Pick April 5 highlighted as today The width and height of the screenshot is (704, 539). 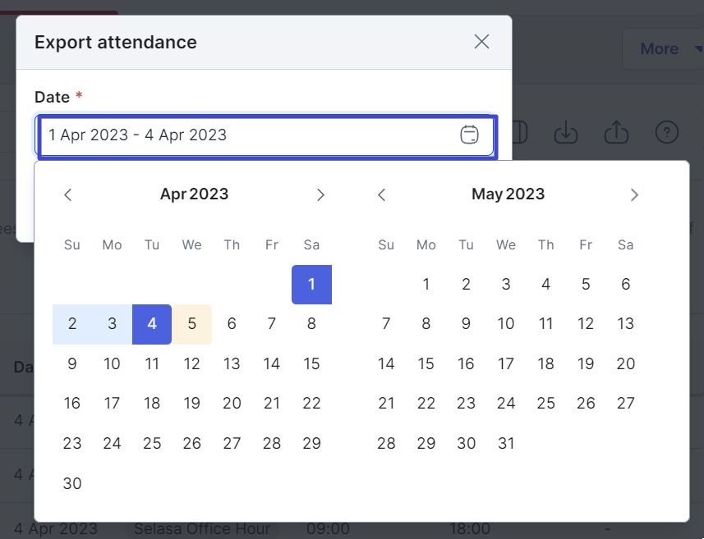191,324
